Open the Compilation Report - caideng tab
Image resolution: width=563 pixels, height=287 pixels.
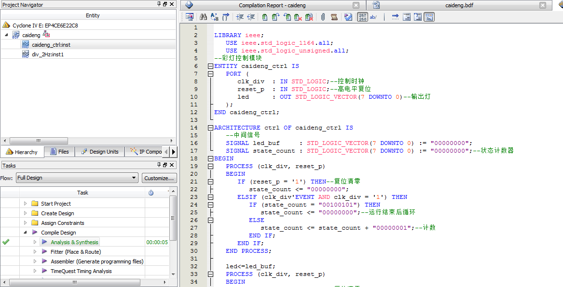(273, 5)
